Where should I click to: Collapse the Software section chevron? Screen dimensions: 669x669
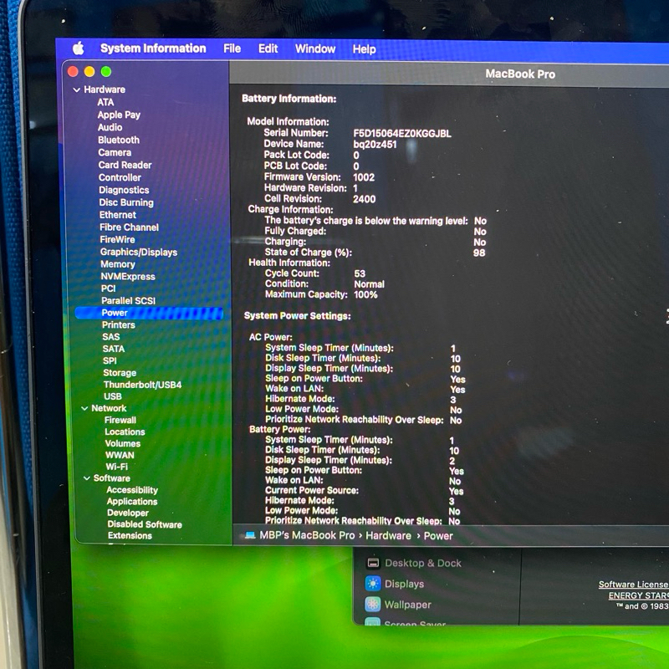coord(87,478)
